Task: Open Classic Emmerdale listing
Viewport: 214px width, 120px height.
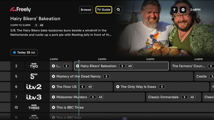Action: click(174, 97)
